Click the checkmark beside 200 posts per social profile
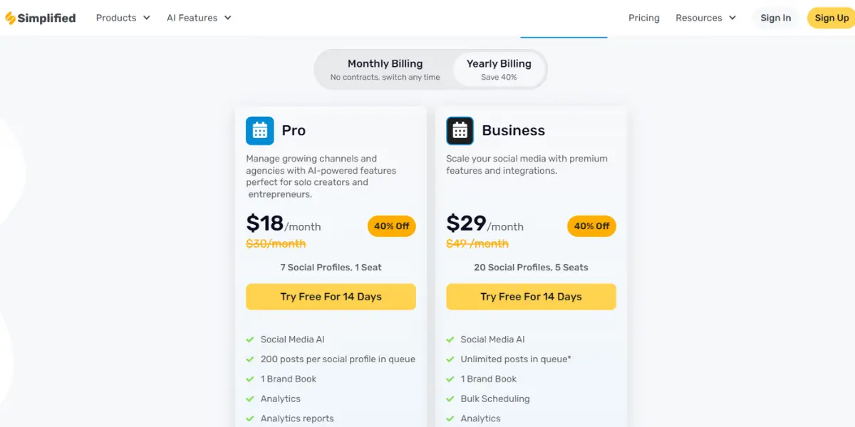Viewport: 855px width, 427px height. pyautogui.click(x=249, y=359)
